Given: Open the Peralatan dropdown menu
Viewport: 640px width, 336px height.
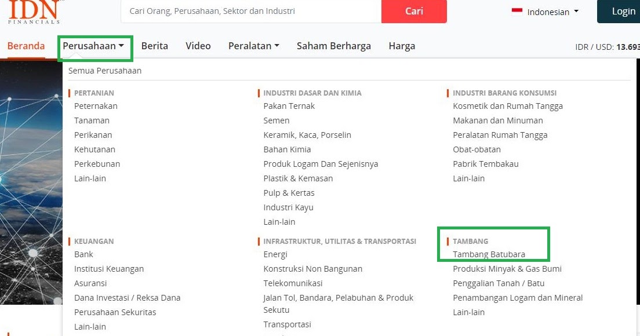Looking at the screenshot, I should click(253, 45).
